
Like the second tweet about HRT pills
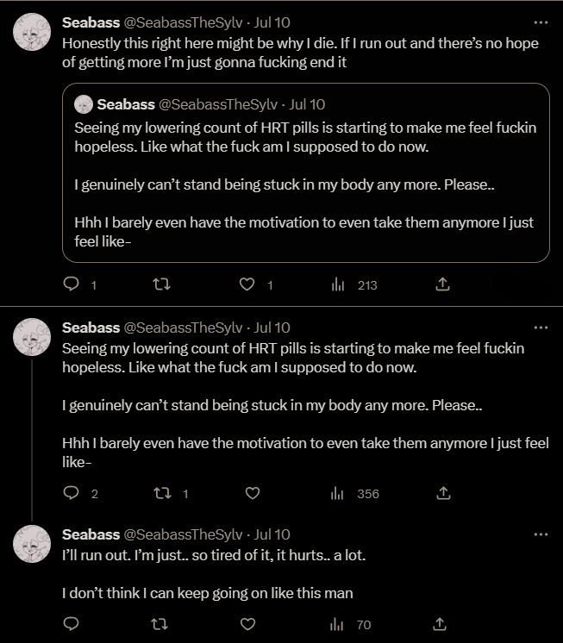click(252, 494)
